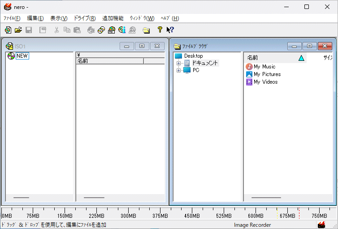Viewport: 338px width, 229px height.
Task: Open the CD cover designer icon
Action: (x=112, y=30)
